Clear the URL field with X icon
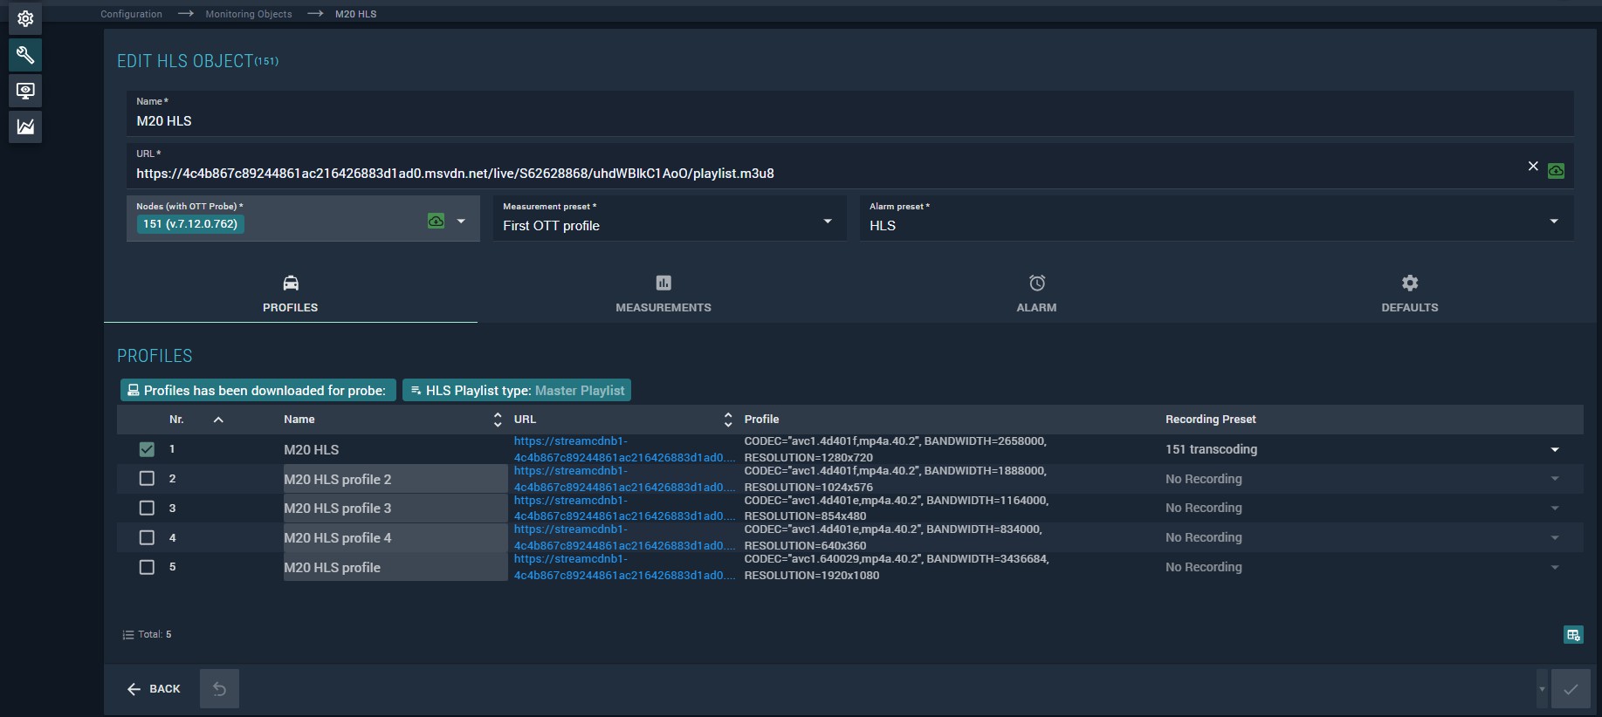 (x=1533, y=166)
